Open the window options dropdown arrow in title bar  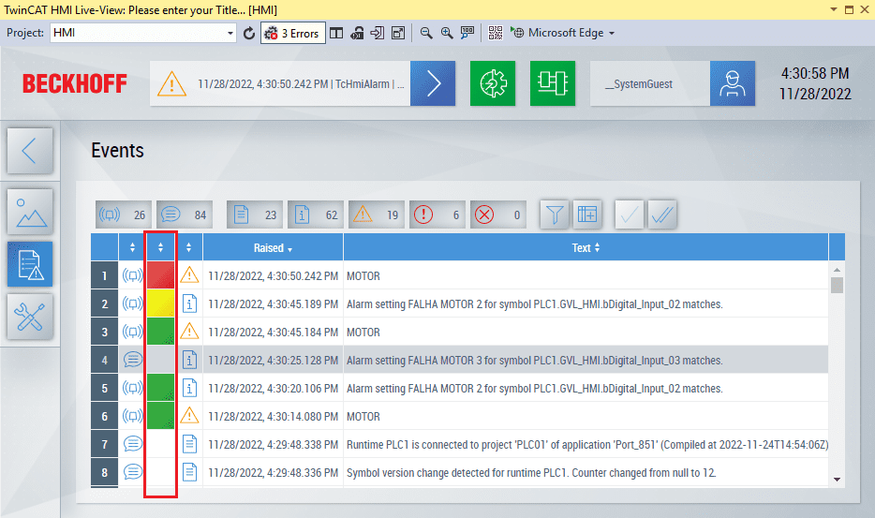point(834,9)
